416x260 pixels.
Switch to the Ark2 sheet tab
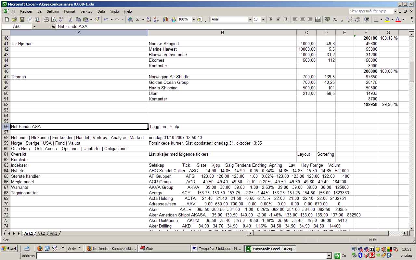(x=41, y=233)
